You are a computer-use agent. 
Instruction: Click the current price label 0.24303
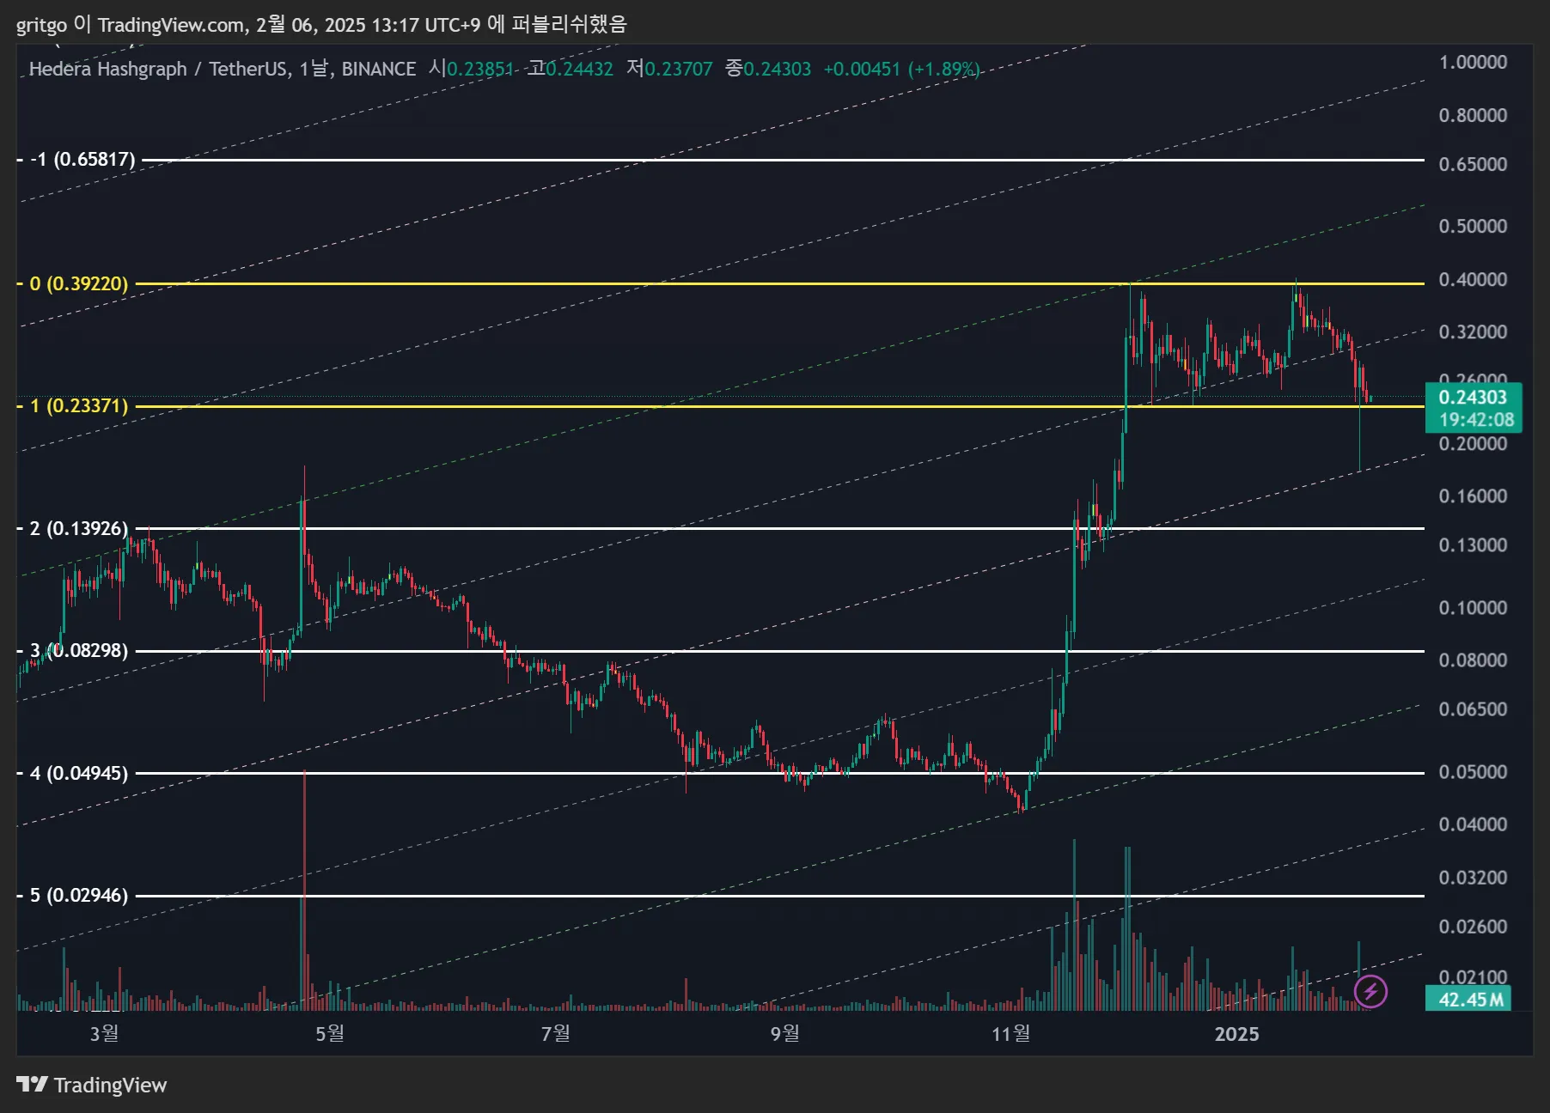(x=1473, y=397)
